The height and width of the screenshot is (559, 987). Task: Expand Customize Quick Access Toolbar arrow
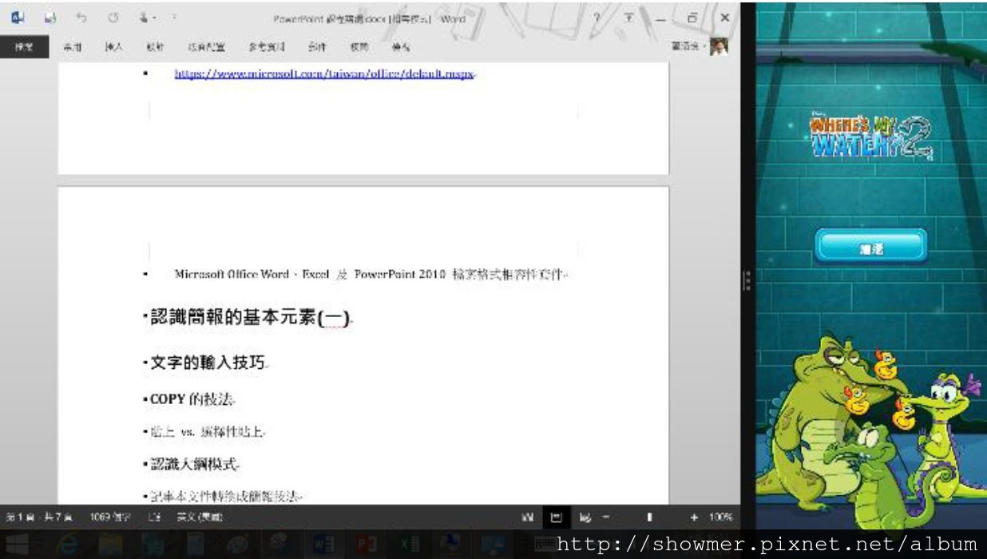[173, 18]
